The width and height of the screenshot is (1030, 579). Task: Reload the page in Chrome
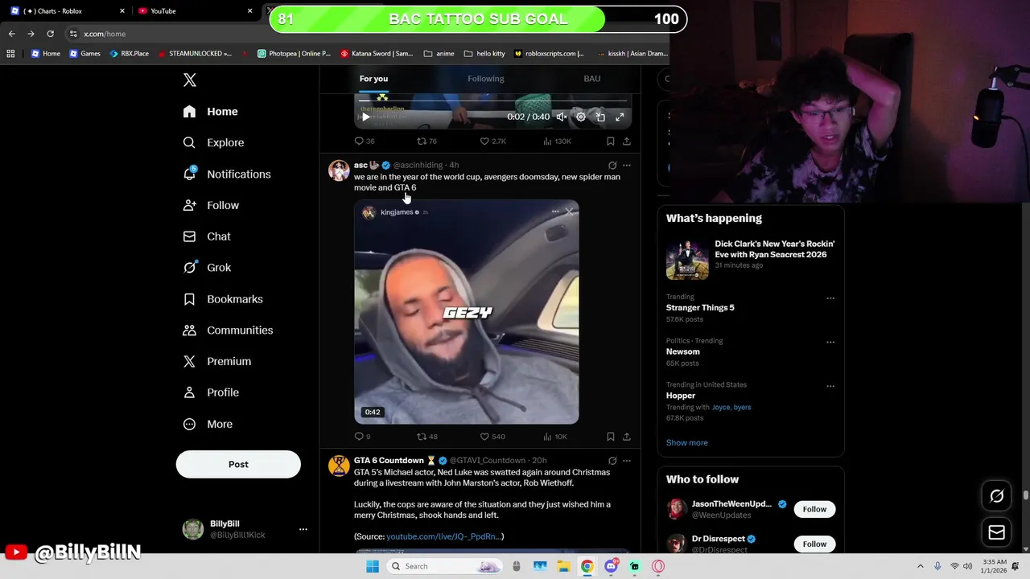coord(50,34)
